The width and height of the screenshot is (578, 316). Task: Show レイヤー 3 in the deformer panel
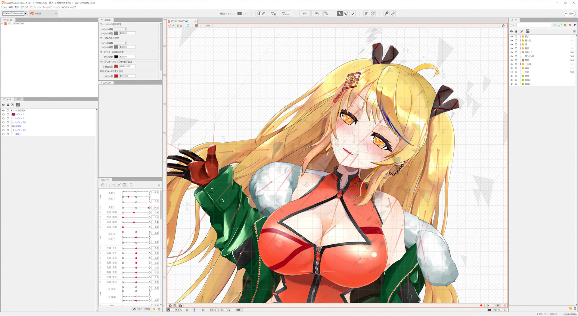click(x=3, y=114)
